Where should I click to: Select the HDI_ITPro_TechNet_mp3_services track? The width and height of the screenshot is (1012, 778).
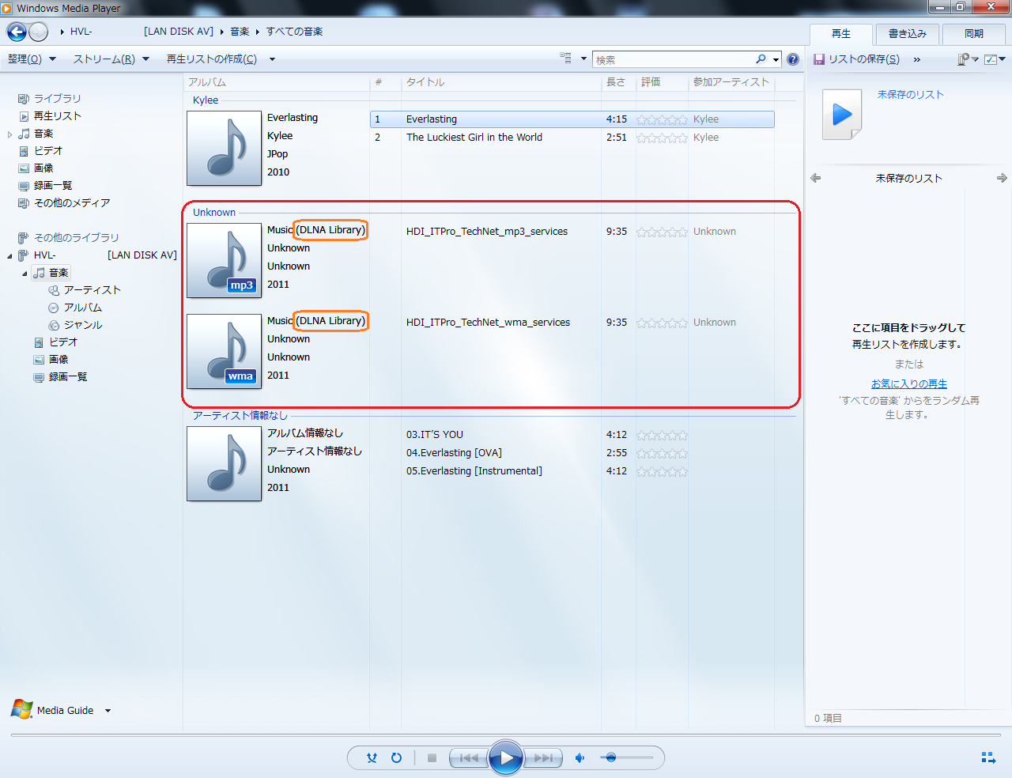pyautogui.click(x=487, y=232)
